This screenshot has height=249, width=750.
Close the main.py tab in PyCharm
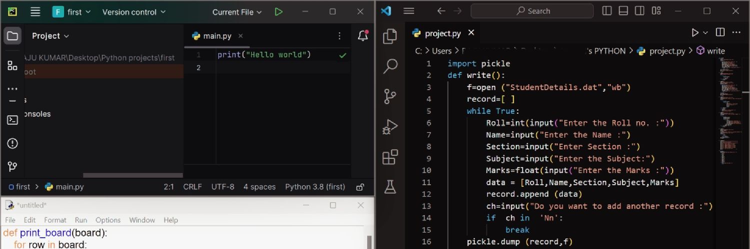tap(240, 36)
